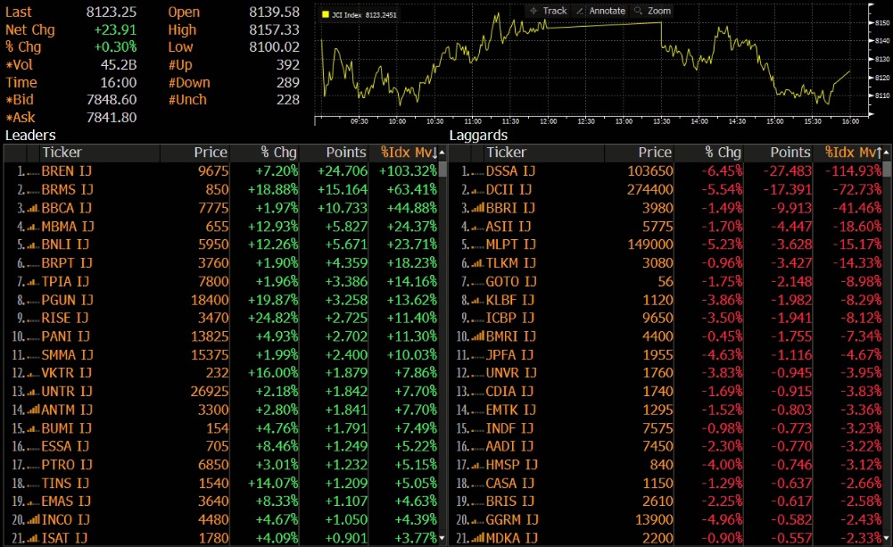The width and height of the screenshot is (893, 547).
Task: Open the DSSA IJ ticker row
Action: pyautogui.click(x=511, y=170)
